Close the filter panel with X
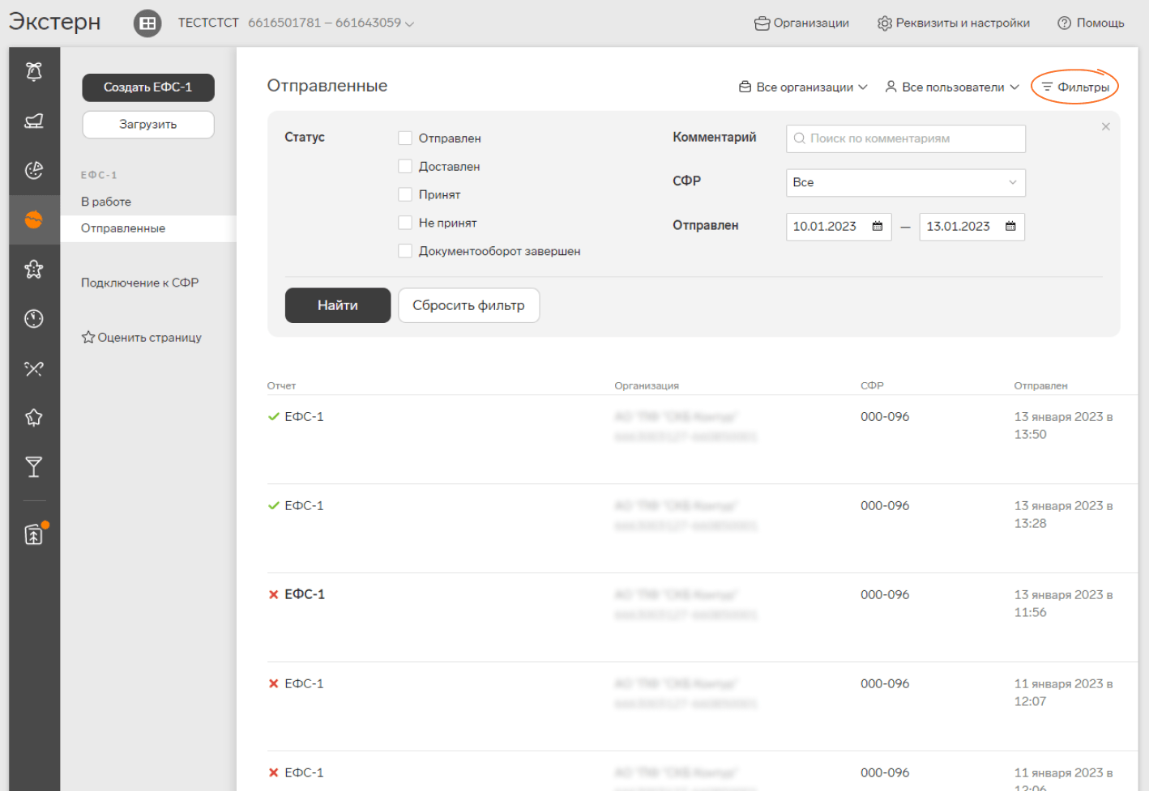Screen dimensions: 1149x791 click(1105, 127)
